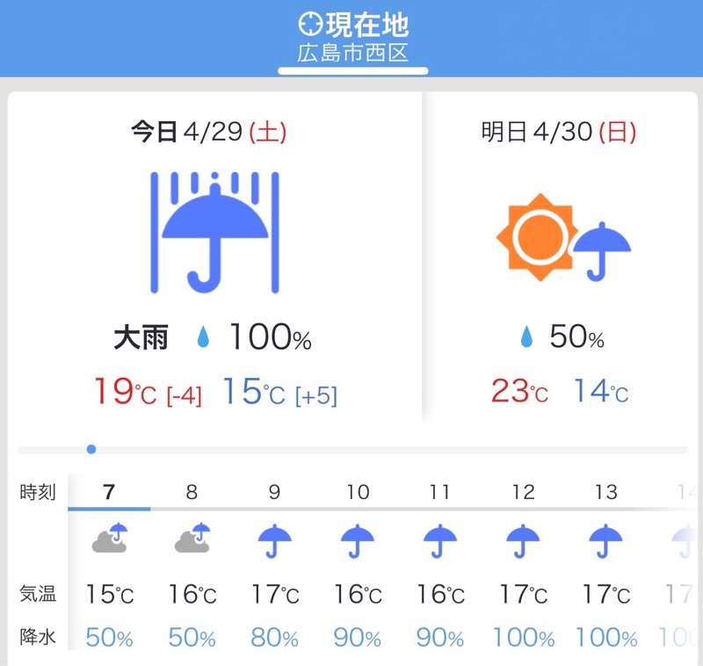The height and width of the screenshot is (666, 703).
Task: Tap the 大雨 weather label
Action: (141, 337)
